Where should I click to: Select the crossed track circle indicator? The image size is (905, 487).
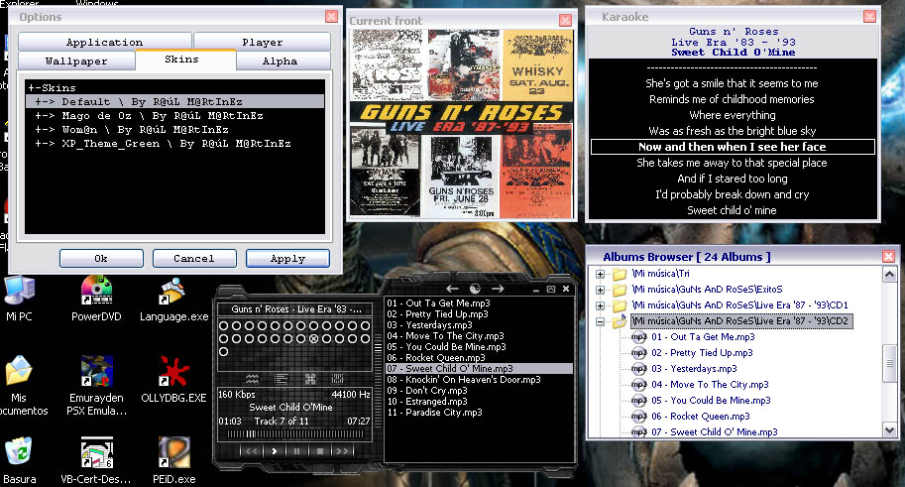(x=314, y=339)
